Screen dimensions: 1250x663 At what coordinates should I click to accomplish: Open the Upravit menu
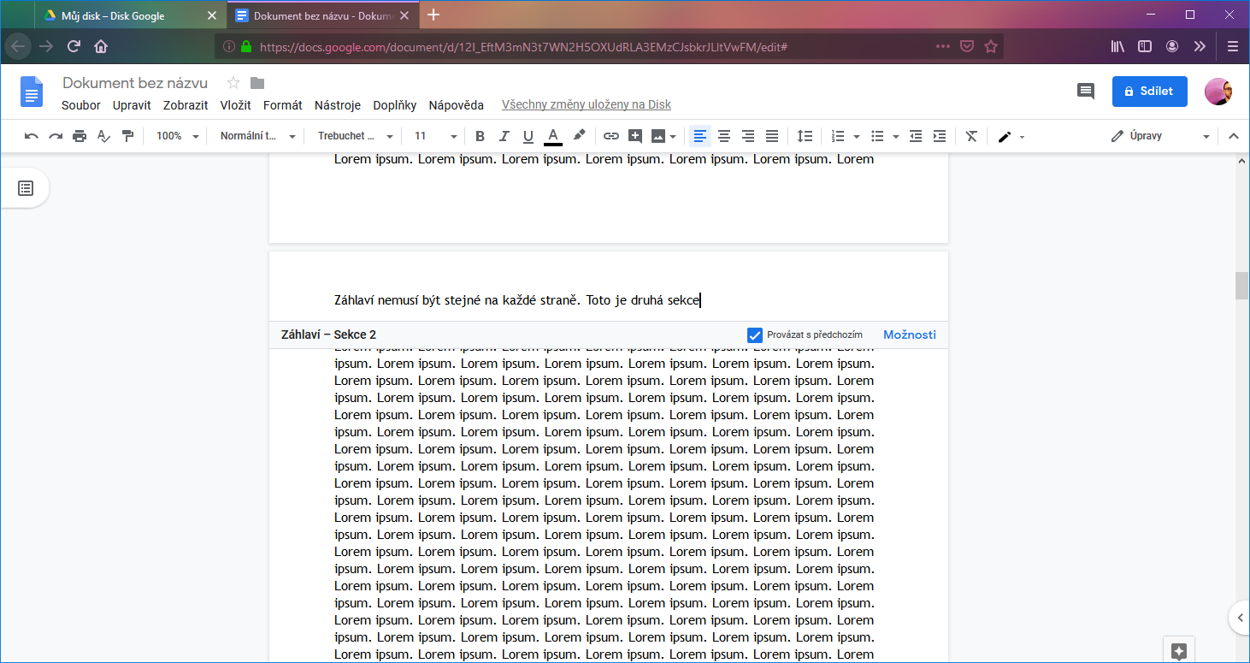click(132, 105)
